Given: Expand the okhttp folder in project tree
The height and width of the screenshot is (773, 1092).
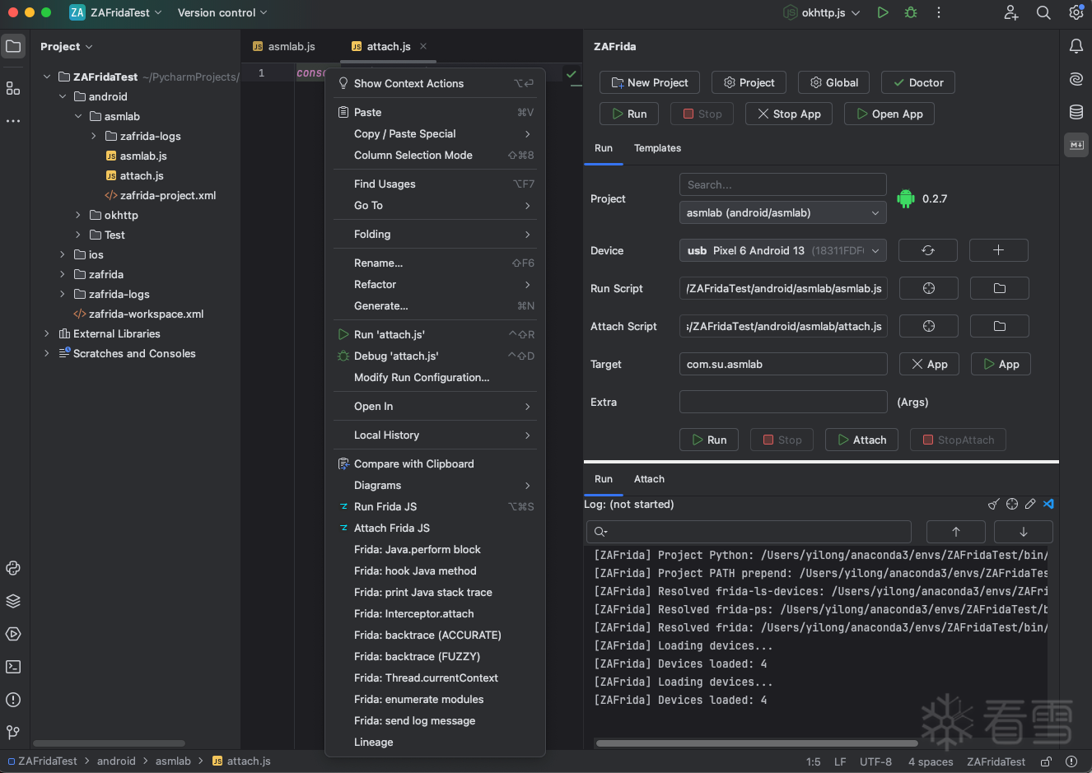Looking at the screenshot, I should [78, 215].
